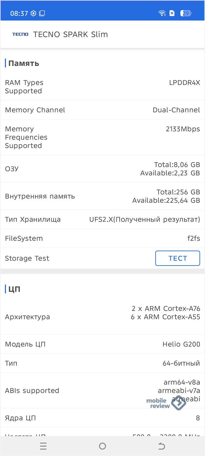The width and height of the screenshot is (205, 456).
Task: Tap the Внутренняя память storage row
Action: (x=102, y=196)
